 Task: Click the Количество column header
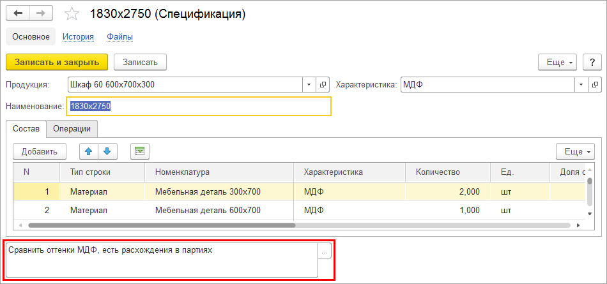click(448, 172)
